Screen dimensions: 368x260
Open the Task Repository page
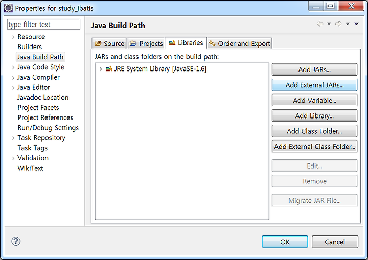[41, 138]
